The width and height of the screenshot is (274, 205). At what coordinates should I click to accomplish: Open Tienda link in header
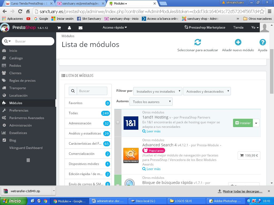point(238,27)
